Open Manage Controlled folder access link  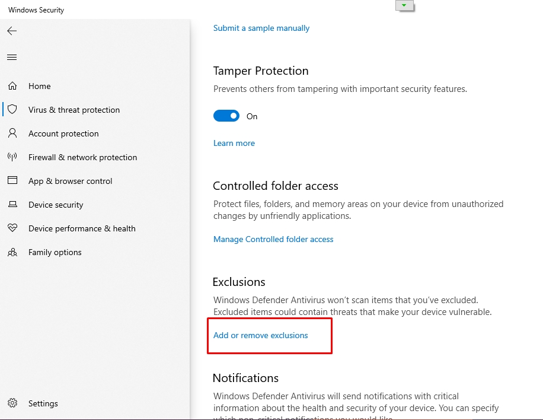[x=273, y=239]
